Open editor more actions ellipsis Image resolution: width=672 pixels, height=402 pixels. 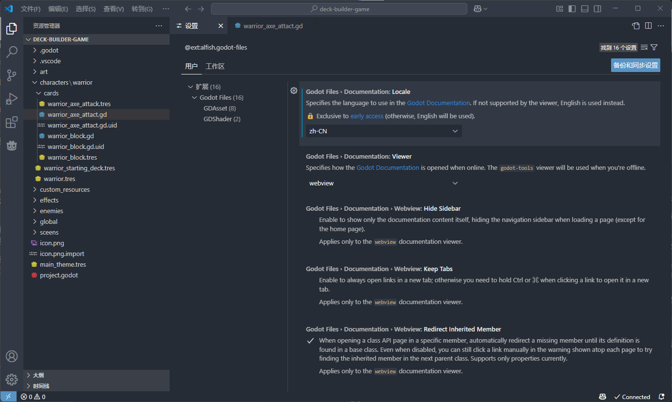(661, 26)
